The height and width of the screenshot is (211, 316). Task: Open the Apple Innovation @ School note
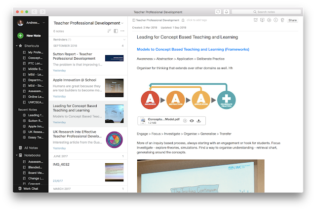click(x=88, y=88)
